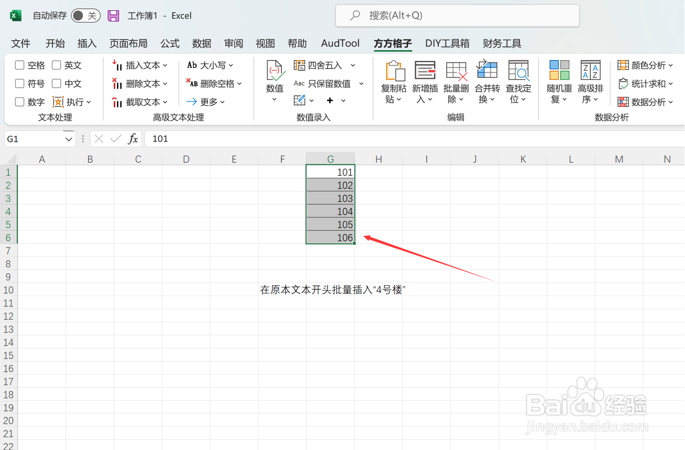This screenshot has width=685, height=450.
Task: Check the 符号 checkbox
Action: coord(20,83)
